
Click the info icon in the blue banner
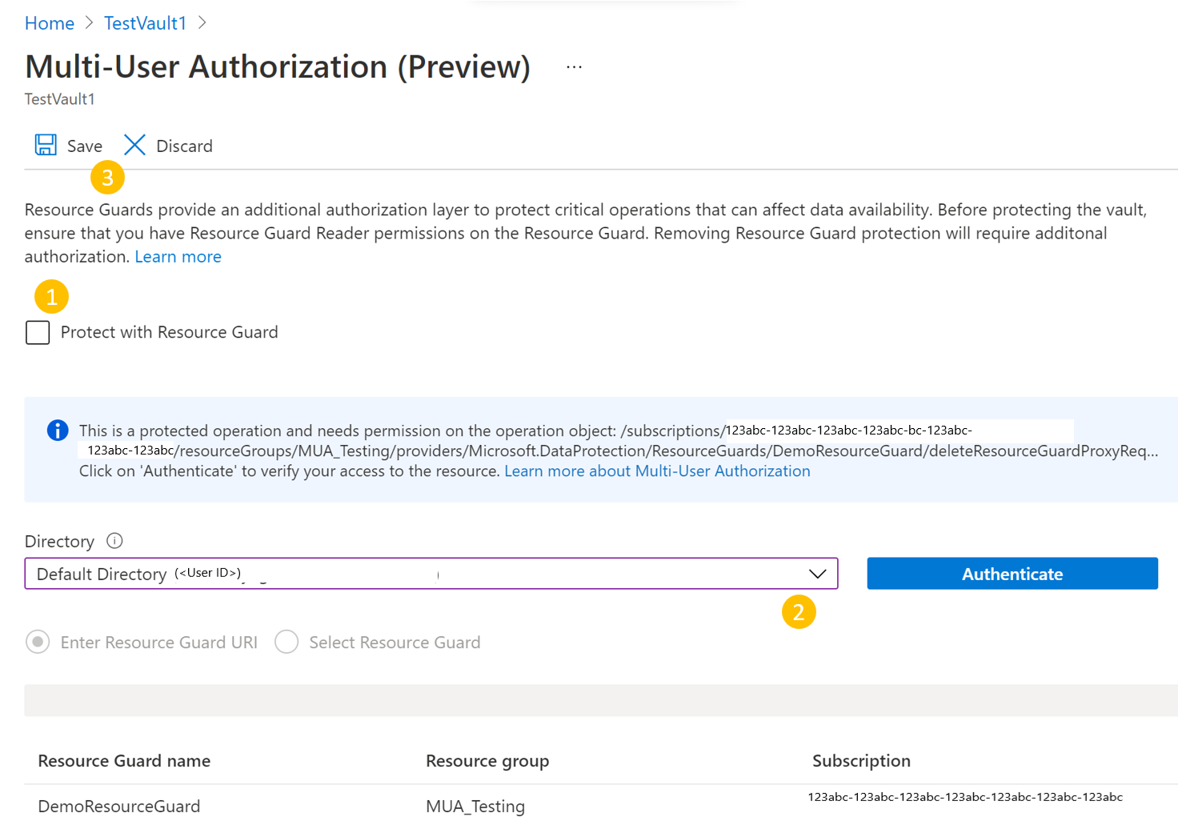tap(57, 431)
